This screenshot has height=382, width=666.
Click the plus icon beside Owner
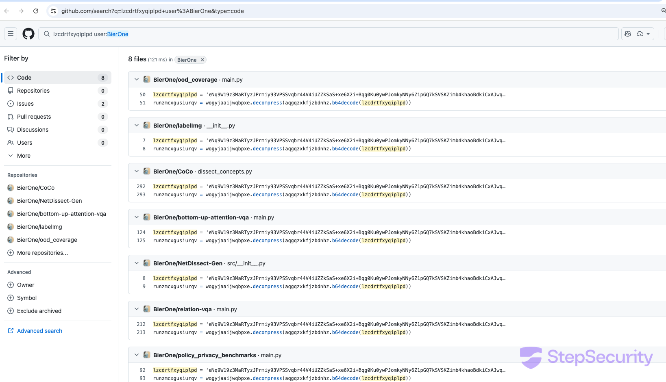click(x=11, y=285)
